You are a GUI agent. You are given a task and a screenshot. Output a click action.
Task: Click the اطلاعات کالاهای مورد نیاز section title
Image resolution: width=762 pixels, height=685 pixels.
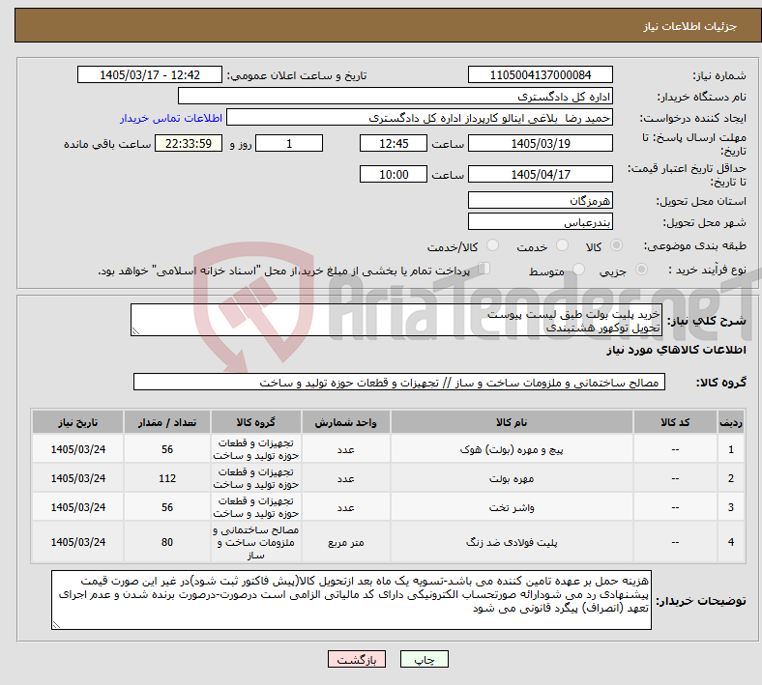[x=676, y=350]
